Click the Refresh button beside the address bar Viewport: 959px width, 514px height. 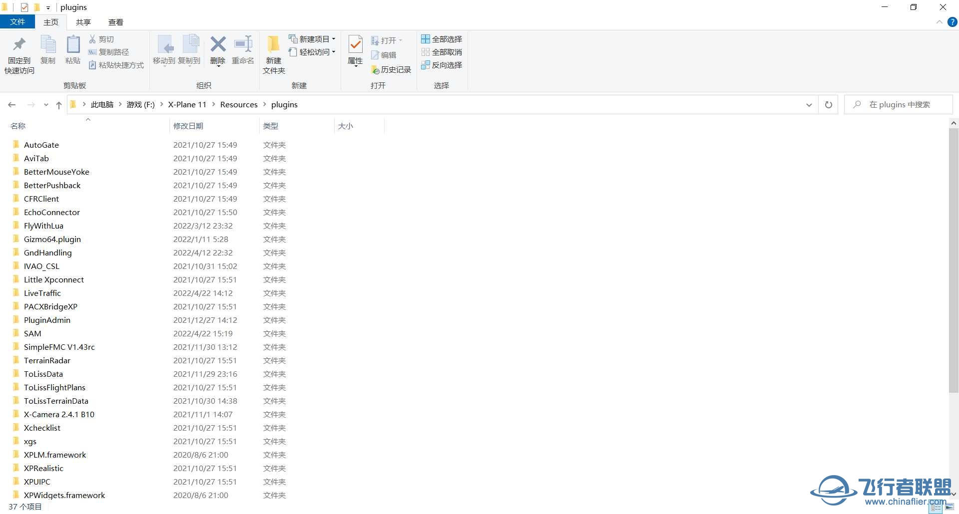(x=829, y=105)
